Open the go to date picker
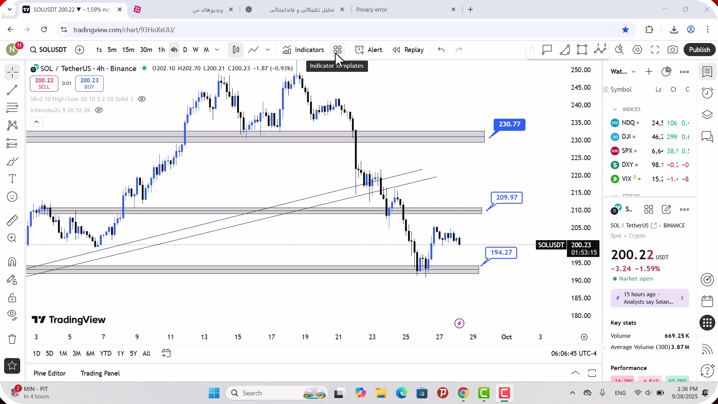718x404 pixels. [x=166, y=353]
